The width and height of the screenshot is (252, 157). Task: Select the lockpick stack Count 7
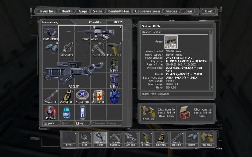click(x=50, y=96)
